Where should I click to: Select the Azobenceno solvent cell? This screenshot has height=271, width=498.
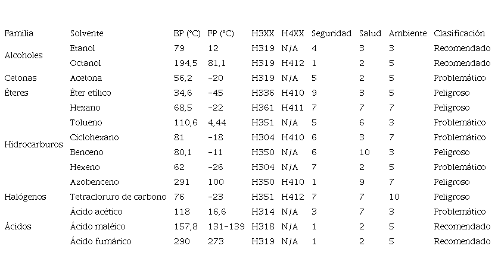click(x=94, y=182)
